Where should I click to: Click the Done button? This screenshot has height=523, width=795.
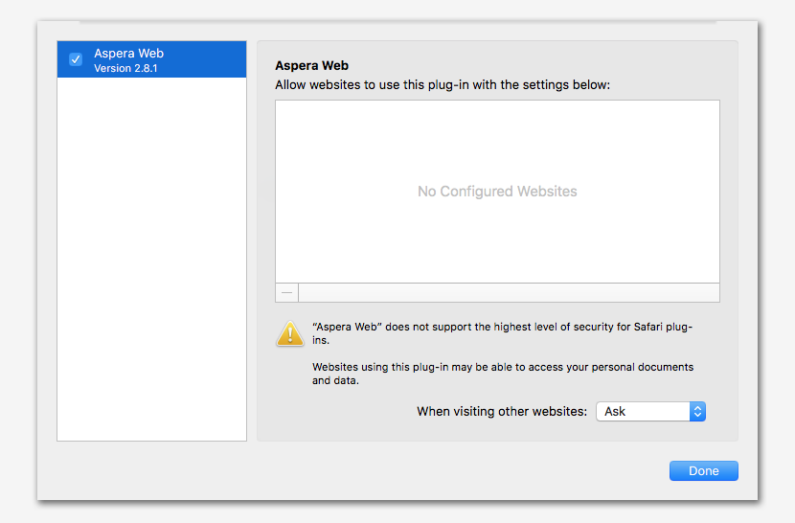704,470
